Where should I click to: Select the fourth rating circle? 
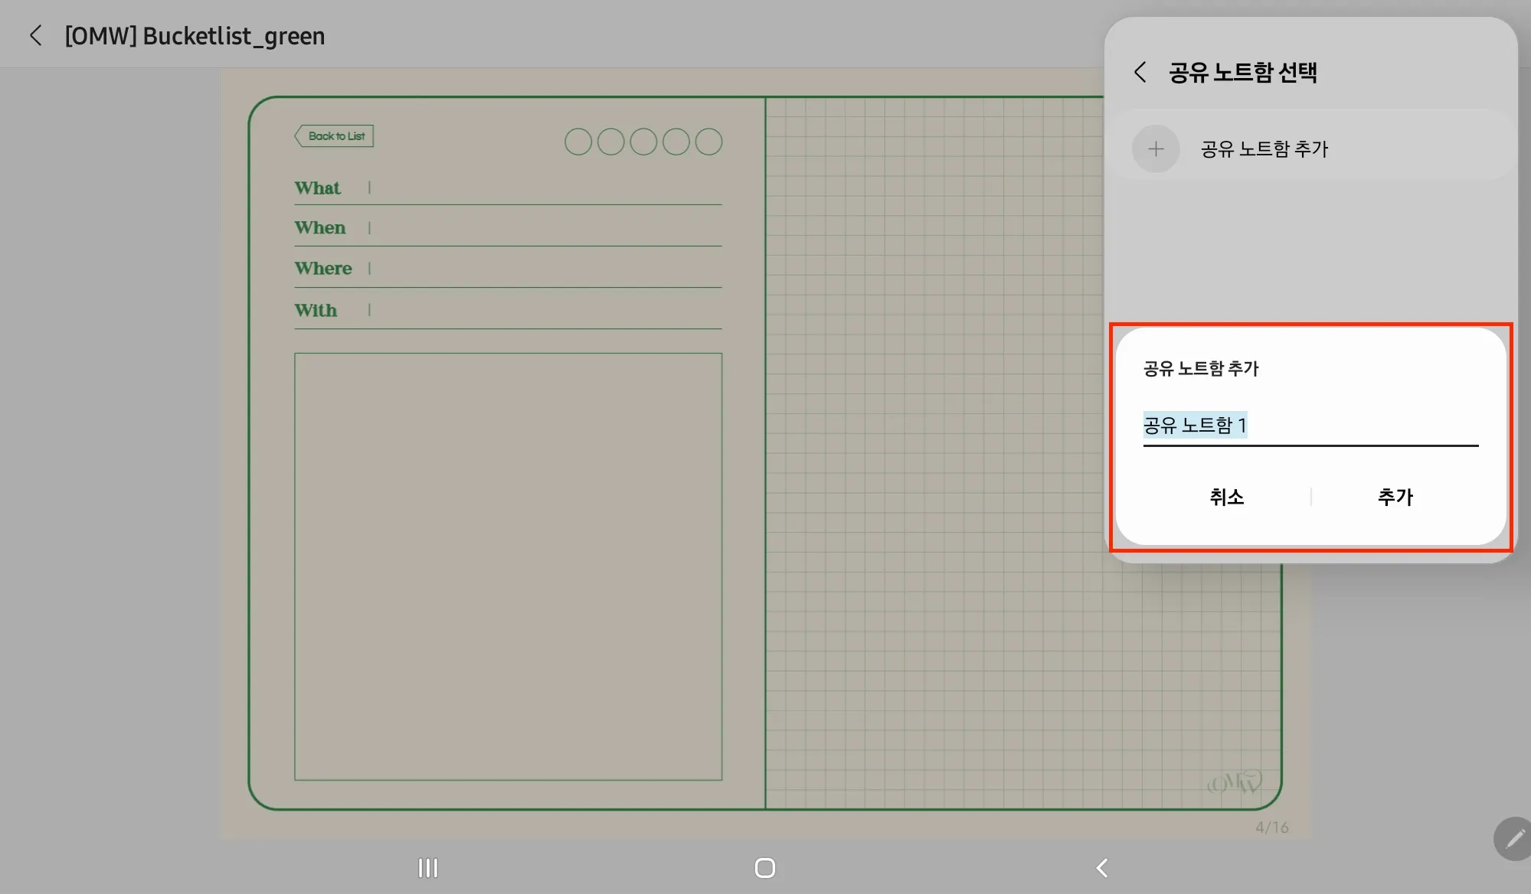pyautogui.click(x=676, y=142)
